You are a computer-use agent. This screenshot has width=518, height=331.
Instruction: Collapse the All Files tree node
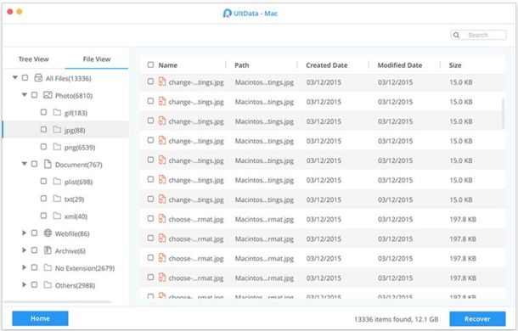pyautogui.click(x=15, y=77)
